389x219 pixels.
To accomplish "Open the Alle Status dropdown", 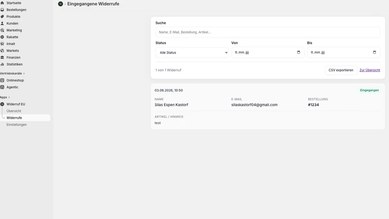I will pos(192,53).
